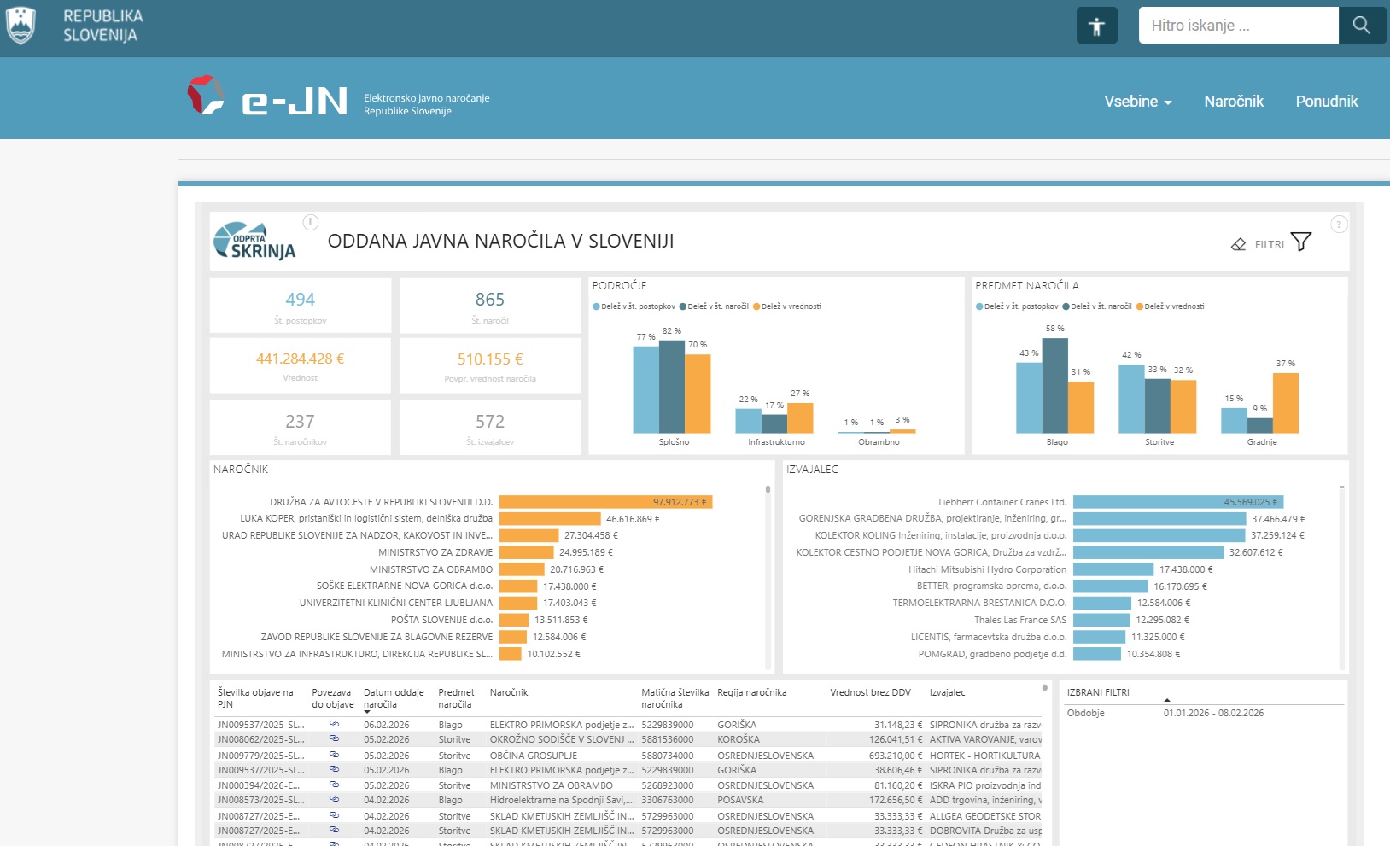Viewport: 1390px width, 846px height.
Task: Open the Ponudnik menu item
Action: point(1326,102)
